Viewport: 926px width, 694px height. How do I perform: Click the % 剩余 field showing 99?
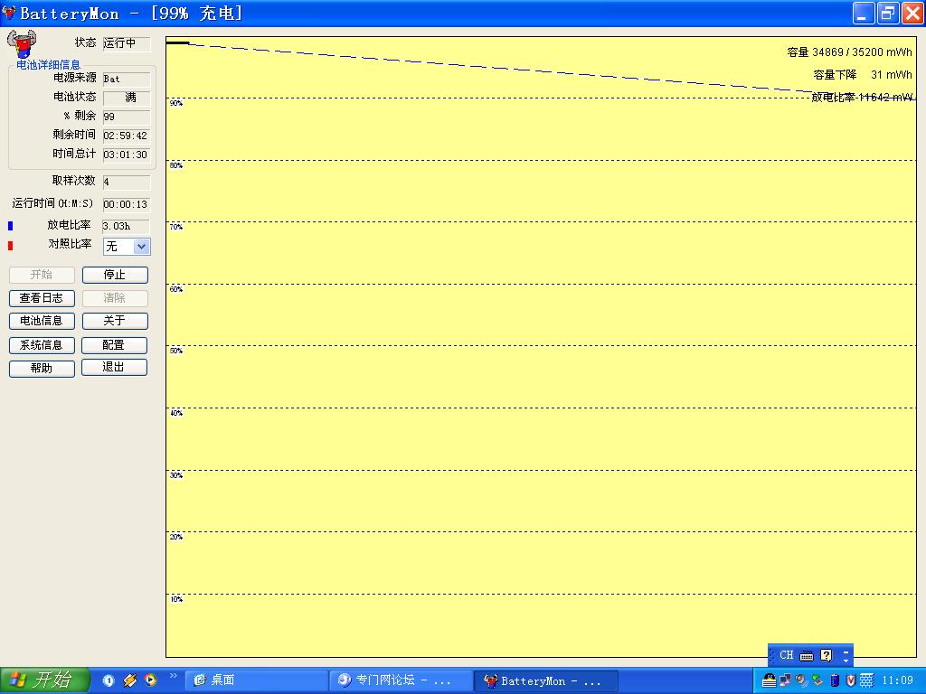tap(127, 117)
